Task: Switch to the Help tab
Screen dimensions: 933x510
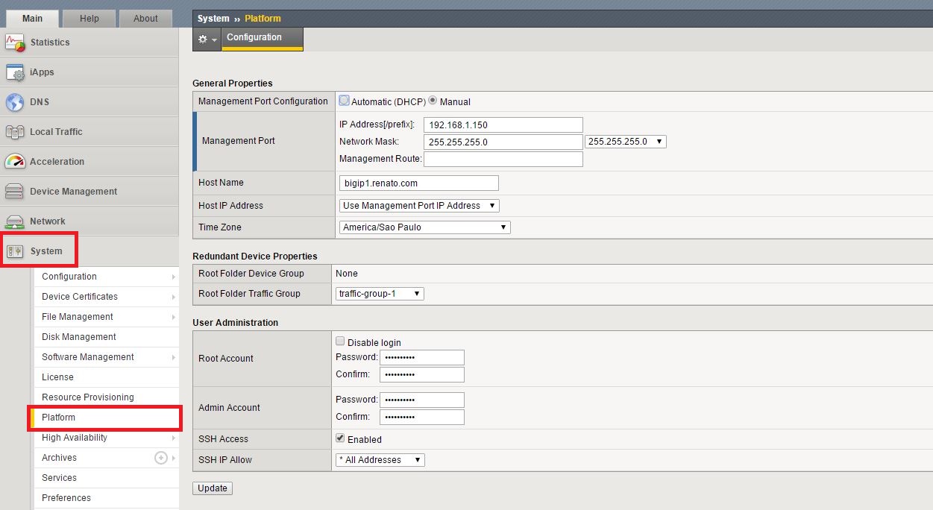Action: pos(89,19)
